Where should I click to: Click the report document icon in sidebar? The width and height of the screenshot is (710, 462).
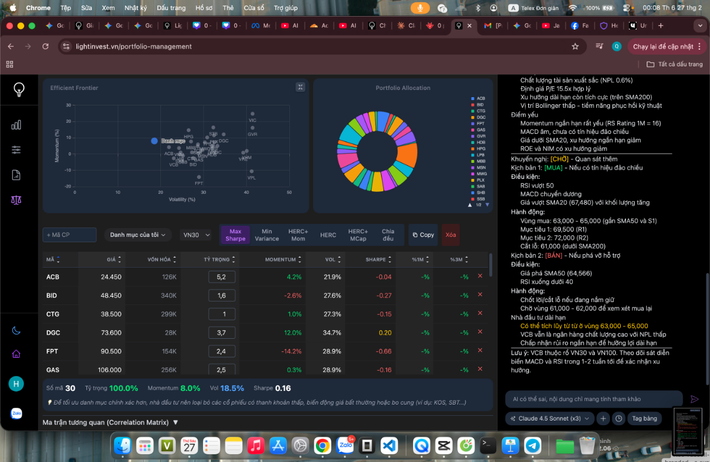[16, 175]
